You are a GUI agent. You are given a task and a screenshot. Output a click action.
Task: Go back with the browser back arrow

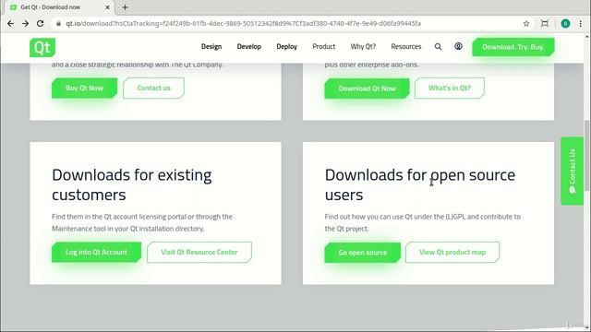coord(10,23)
